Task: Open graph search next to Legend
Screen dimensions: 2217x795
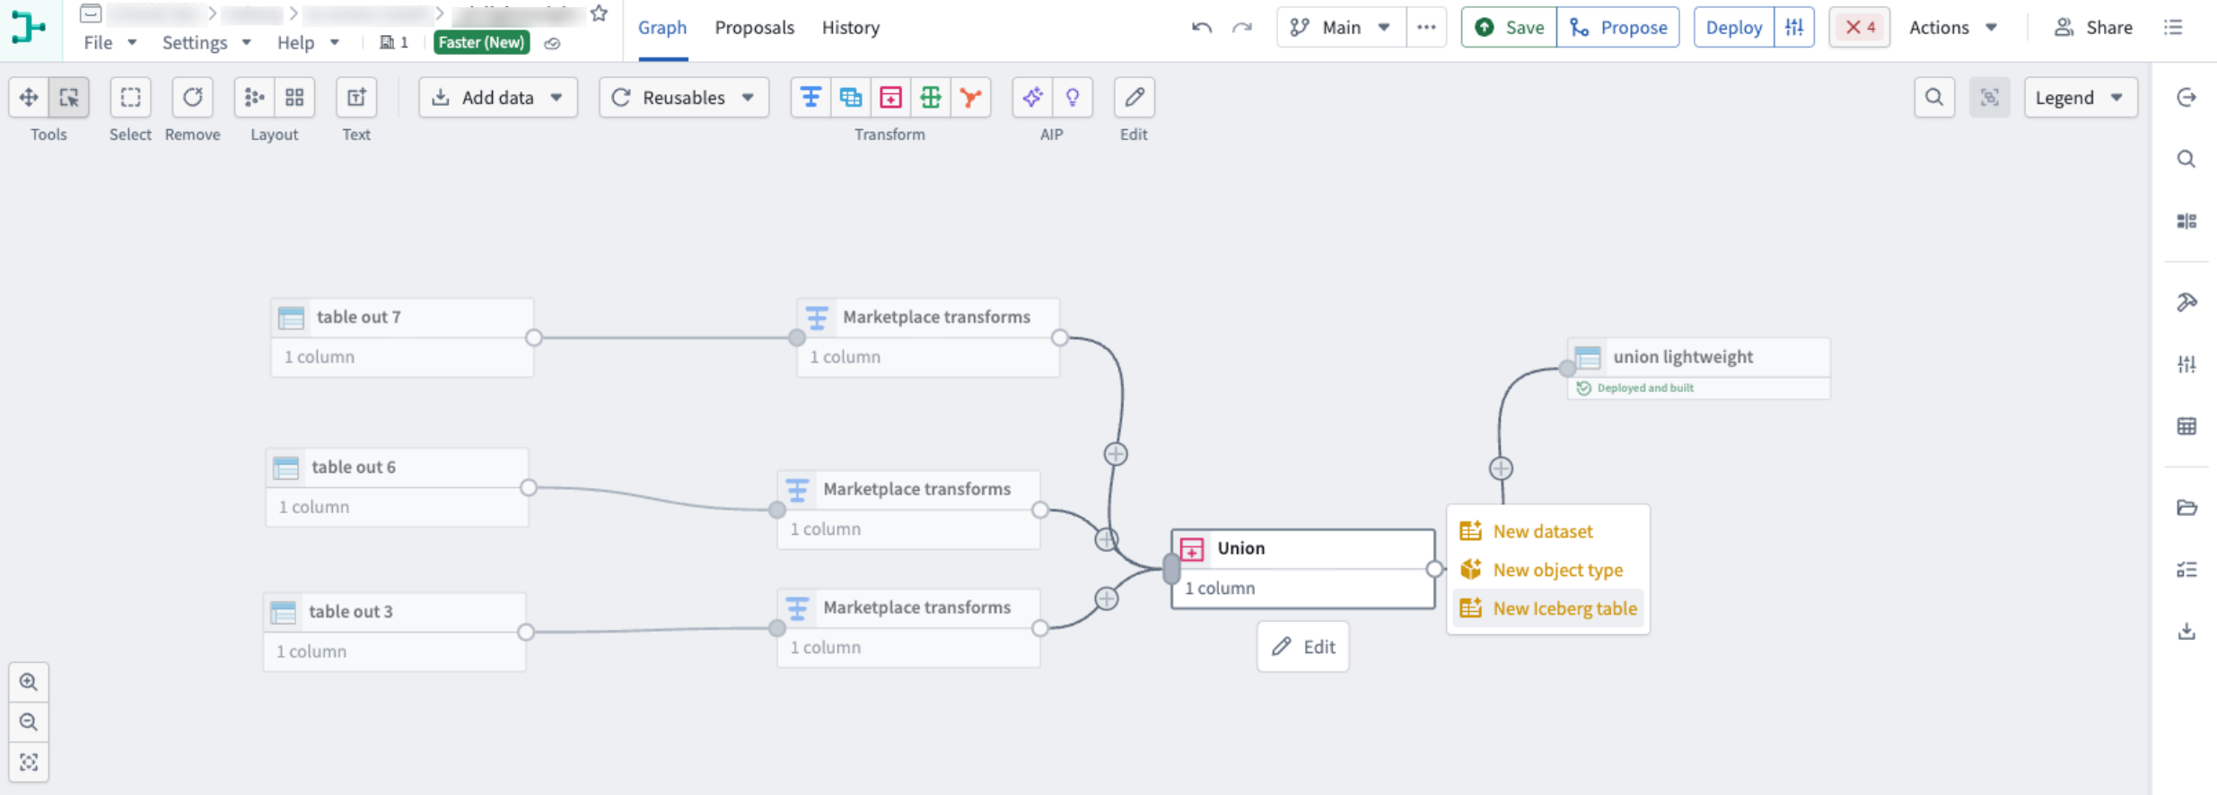Action: tap(1934, 97)
